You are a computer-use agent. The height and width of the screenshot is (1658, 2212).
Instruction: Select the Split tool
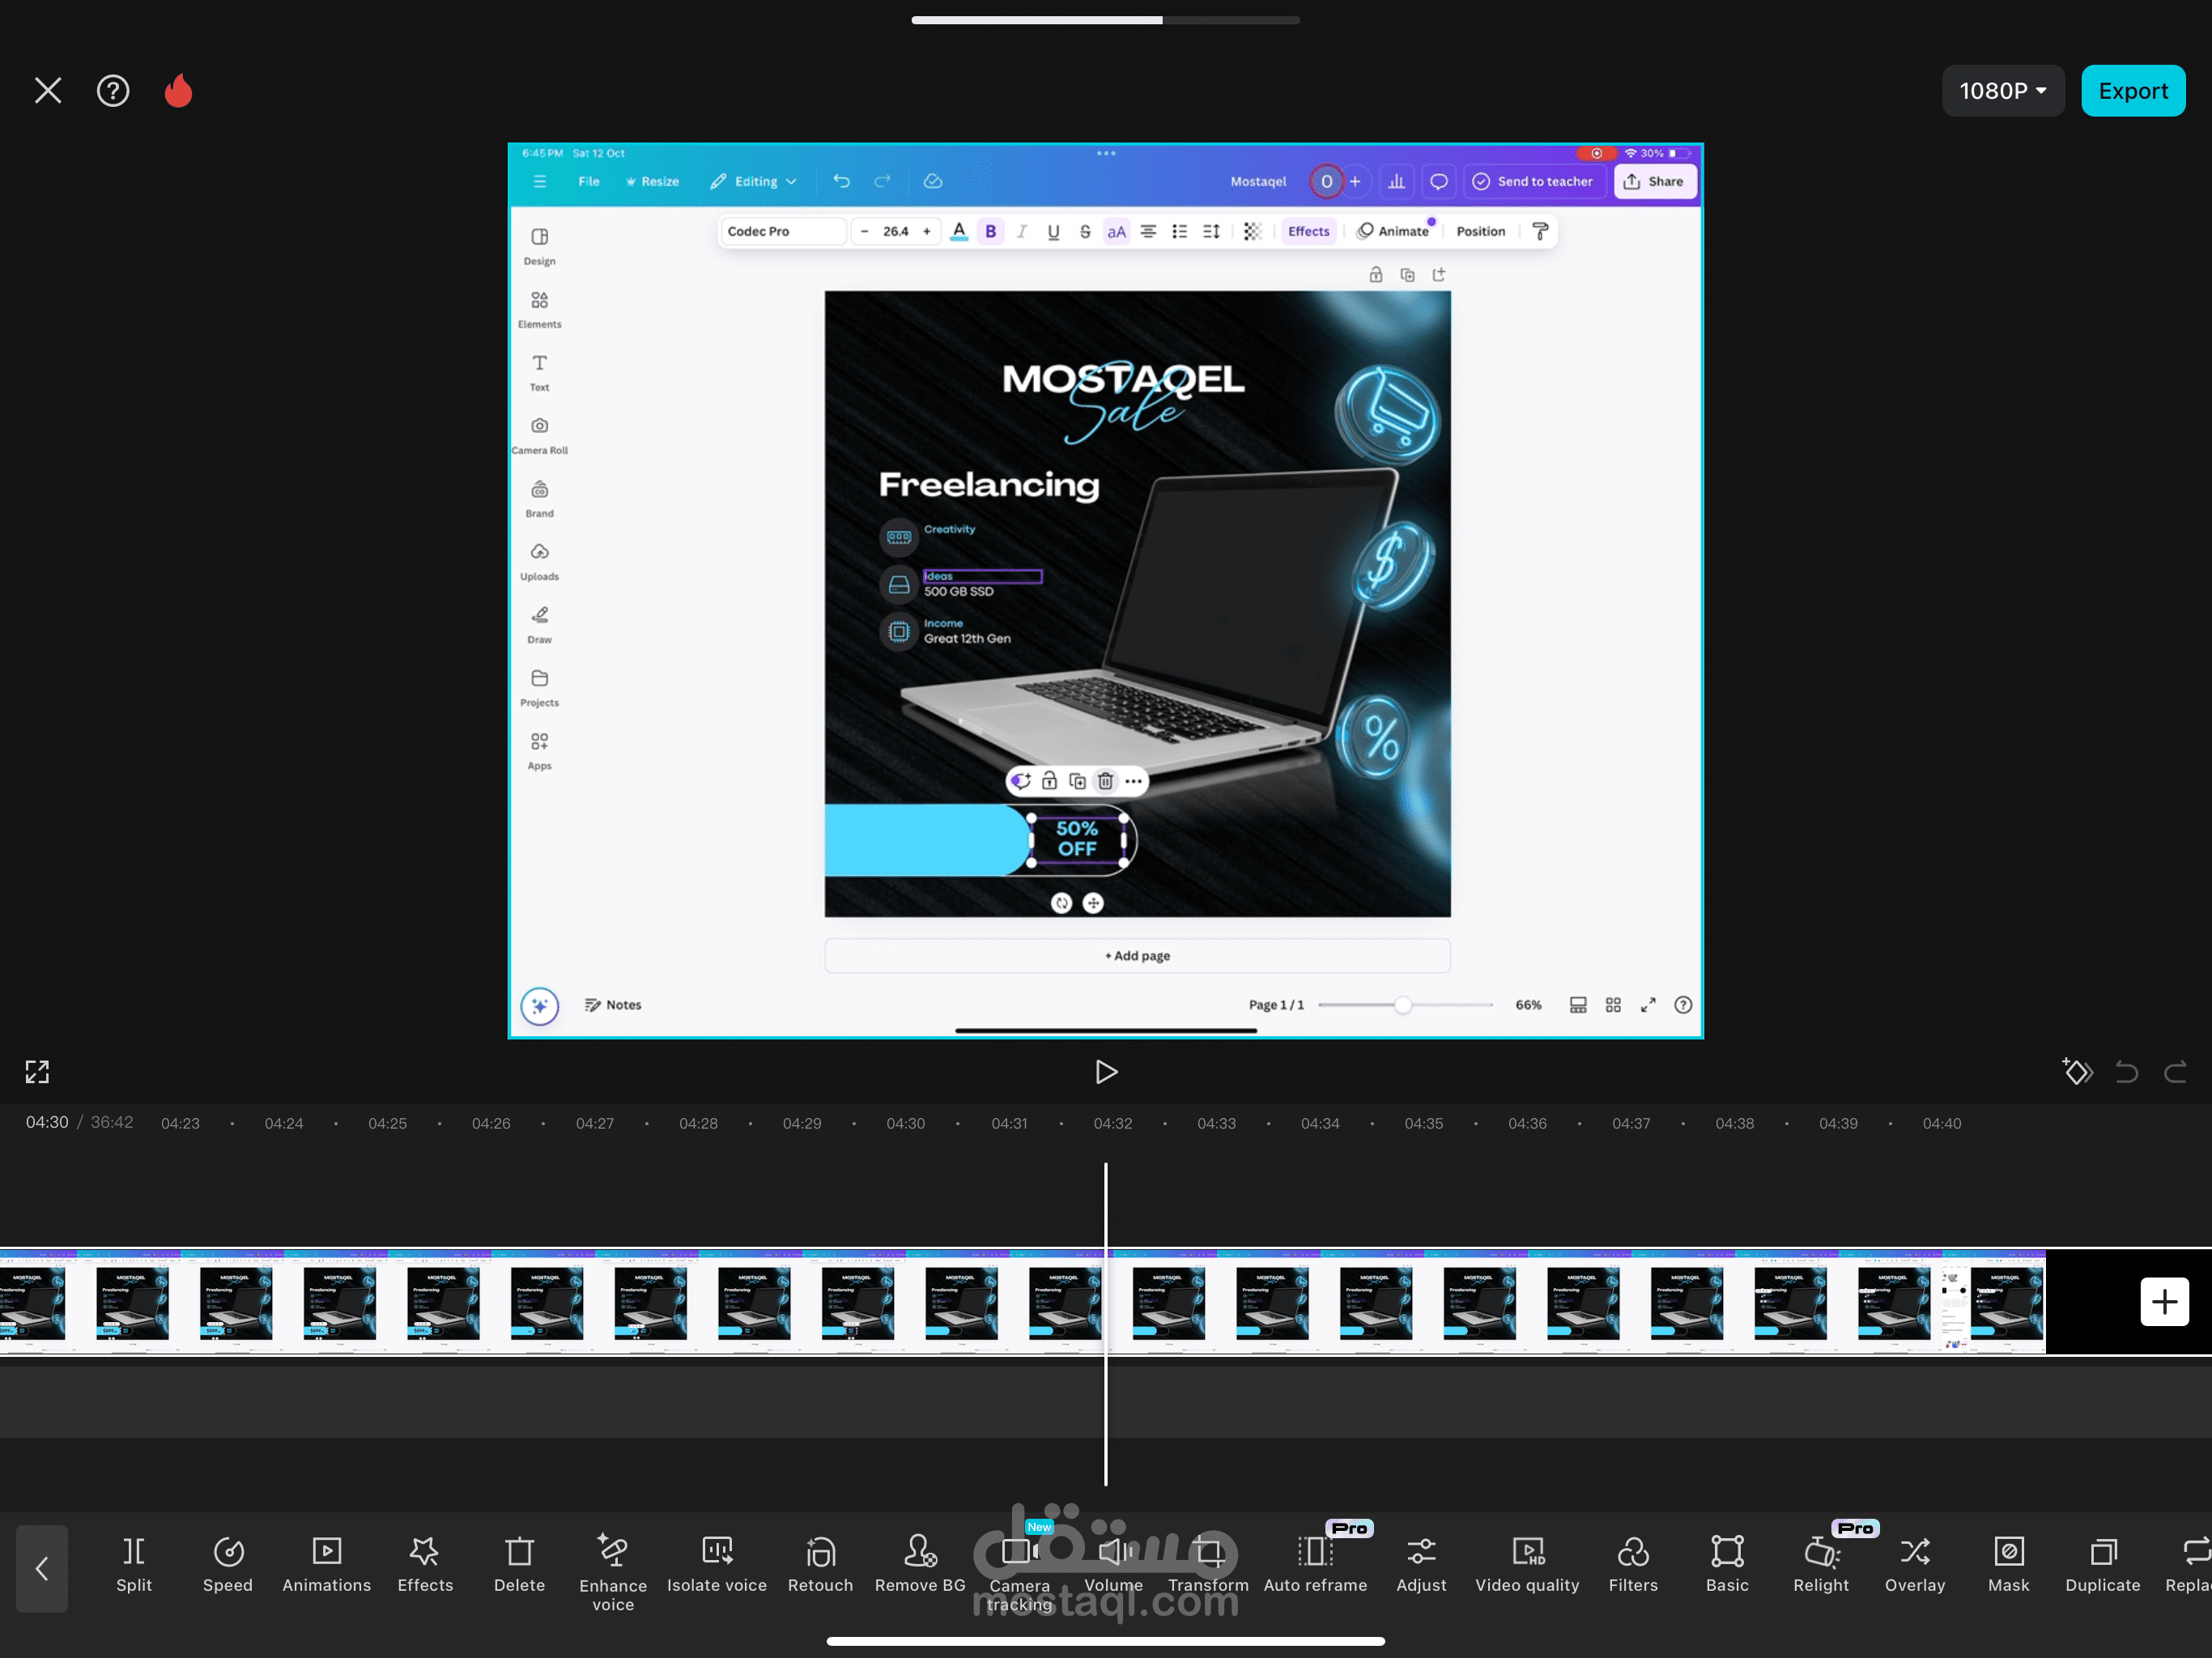(133, 1563)
